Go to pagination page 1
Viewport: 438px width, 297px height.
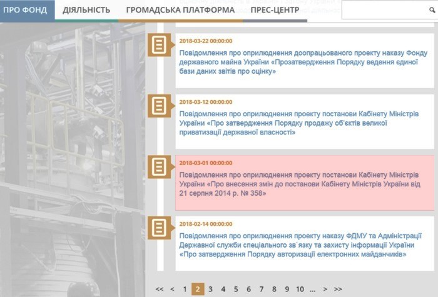click(185, 289)
